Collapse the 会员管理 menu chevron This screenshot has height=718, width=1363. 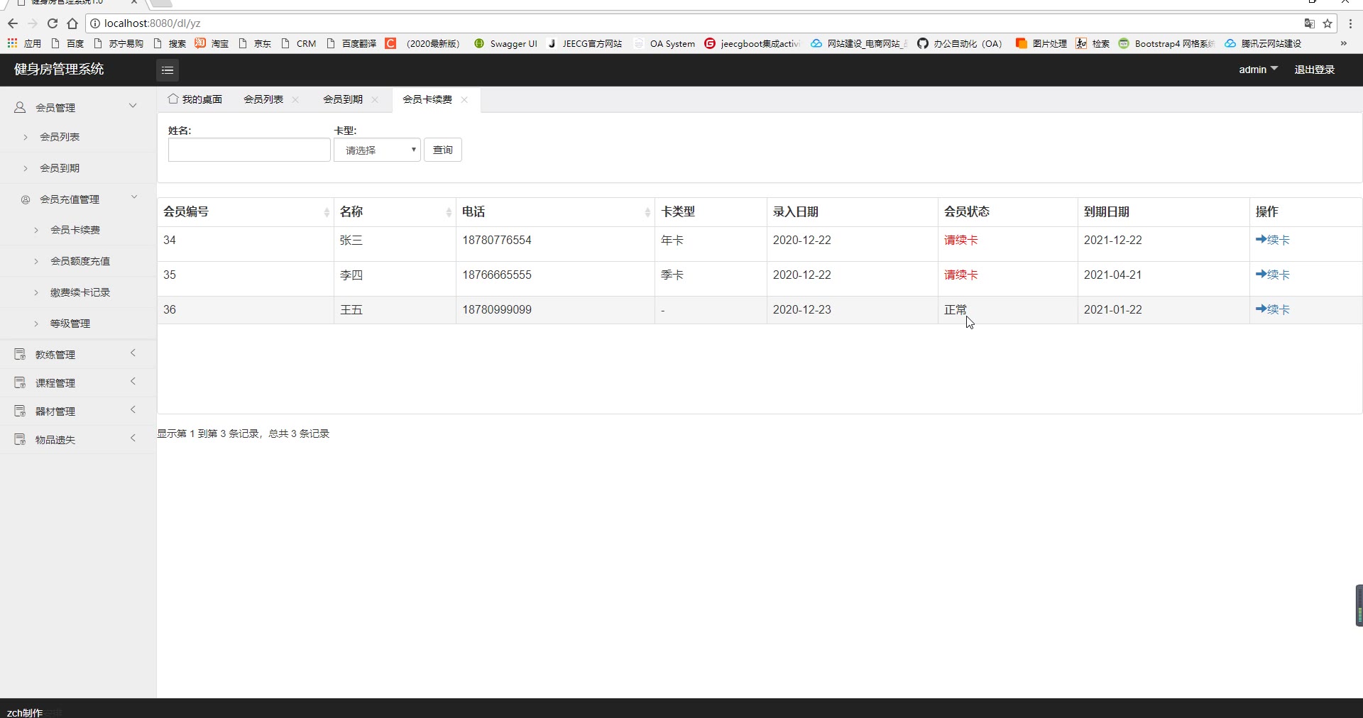(x=133, y=106)
